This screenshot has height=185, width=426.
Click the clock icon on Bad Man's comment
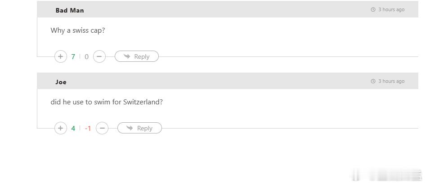[x=373, y=9]
